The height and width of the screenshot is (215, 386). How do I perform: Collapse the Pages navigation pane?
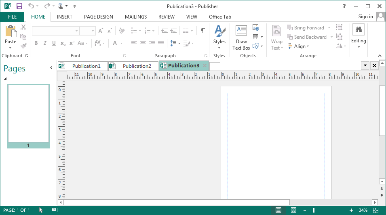pyautogui.click(x=51, y=68)
